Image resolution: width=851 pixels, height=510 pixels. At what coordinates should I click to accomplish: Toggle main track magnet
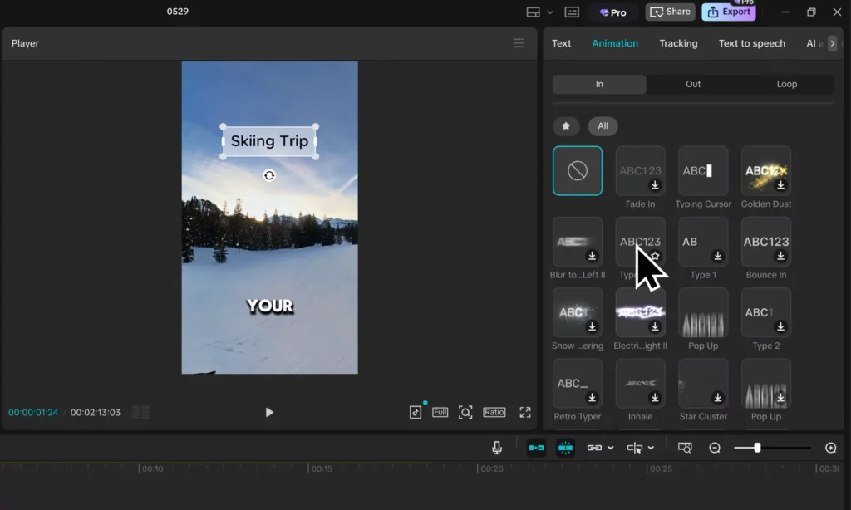pyautogui.click(x=536, y=448)
